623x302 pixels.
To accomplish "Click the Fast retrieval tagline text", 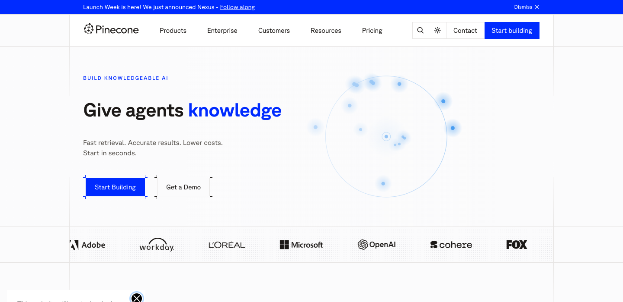I will [x=153, y=148].
